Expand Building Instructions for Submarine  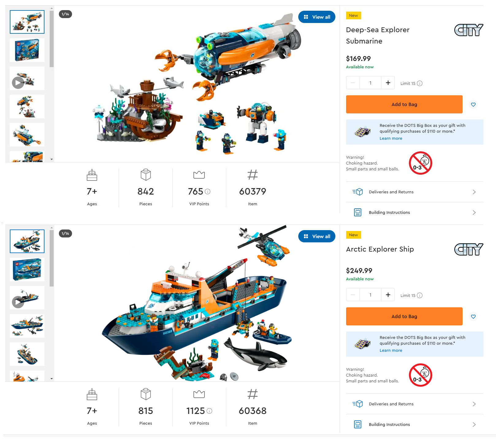(x=414, y=212)
